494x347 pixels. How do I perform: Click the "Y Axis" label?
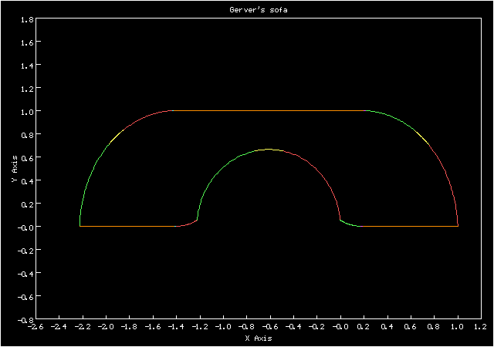pyautogui.click(x=15, y=168)
